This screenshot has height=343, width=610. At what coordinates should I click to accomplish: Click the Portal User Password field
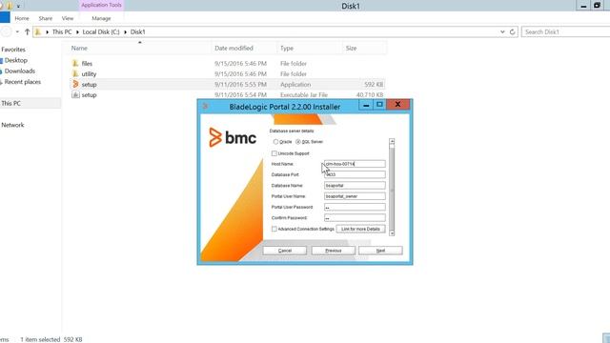click(x=355, y=208)
